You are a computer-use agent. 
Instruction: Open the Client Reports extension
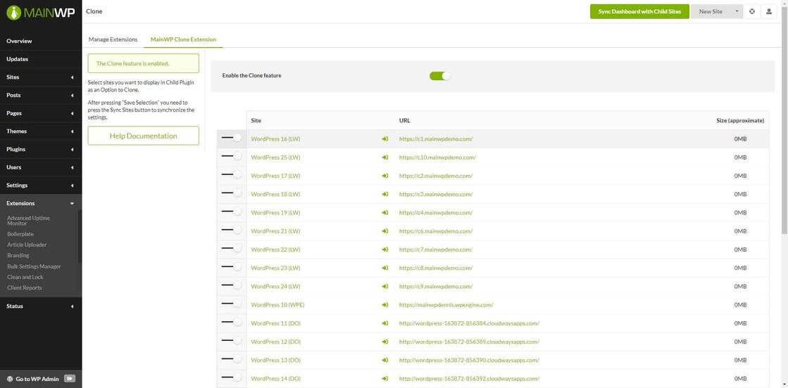click(25, 288)
